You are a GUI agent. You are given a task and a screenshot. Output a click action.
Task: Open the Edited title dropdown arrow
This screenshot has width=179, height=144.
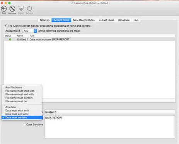[x=109, y=3]
